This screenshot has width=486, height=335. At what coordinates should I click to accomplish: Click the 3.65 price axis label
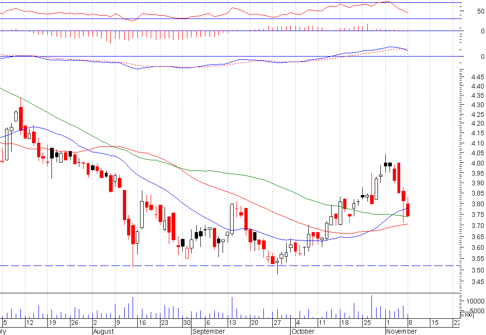(477, 237)
